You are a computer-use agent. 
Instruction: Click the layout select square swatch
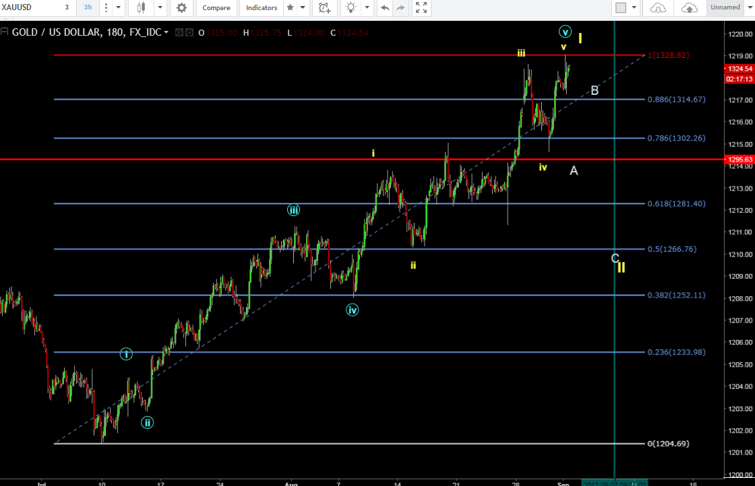pos(621,7)
